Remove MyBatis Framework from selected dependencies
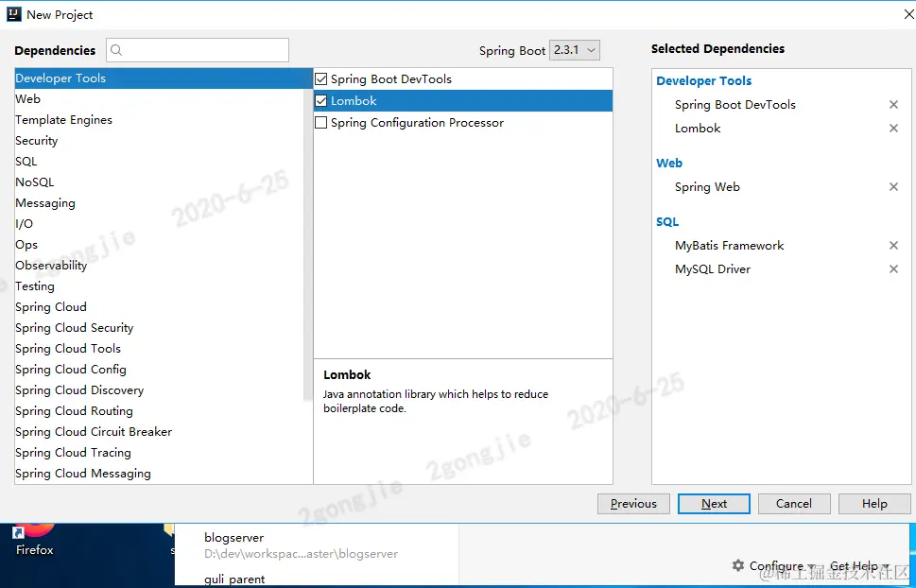This screenshot has height=588, width=916. pyautogui.click(x=893, y=246)
